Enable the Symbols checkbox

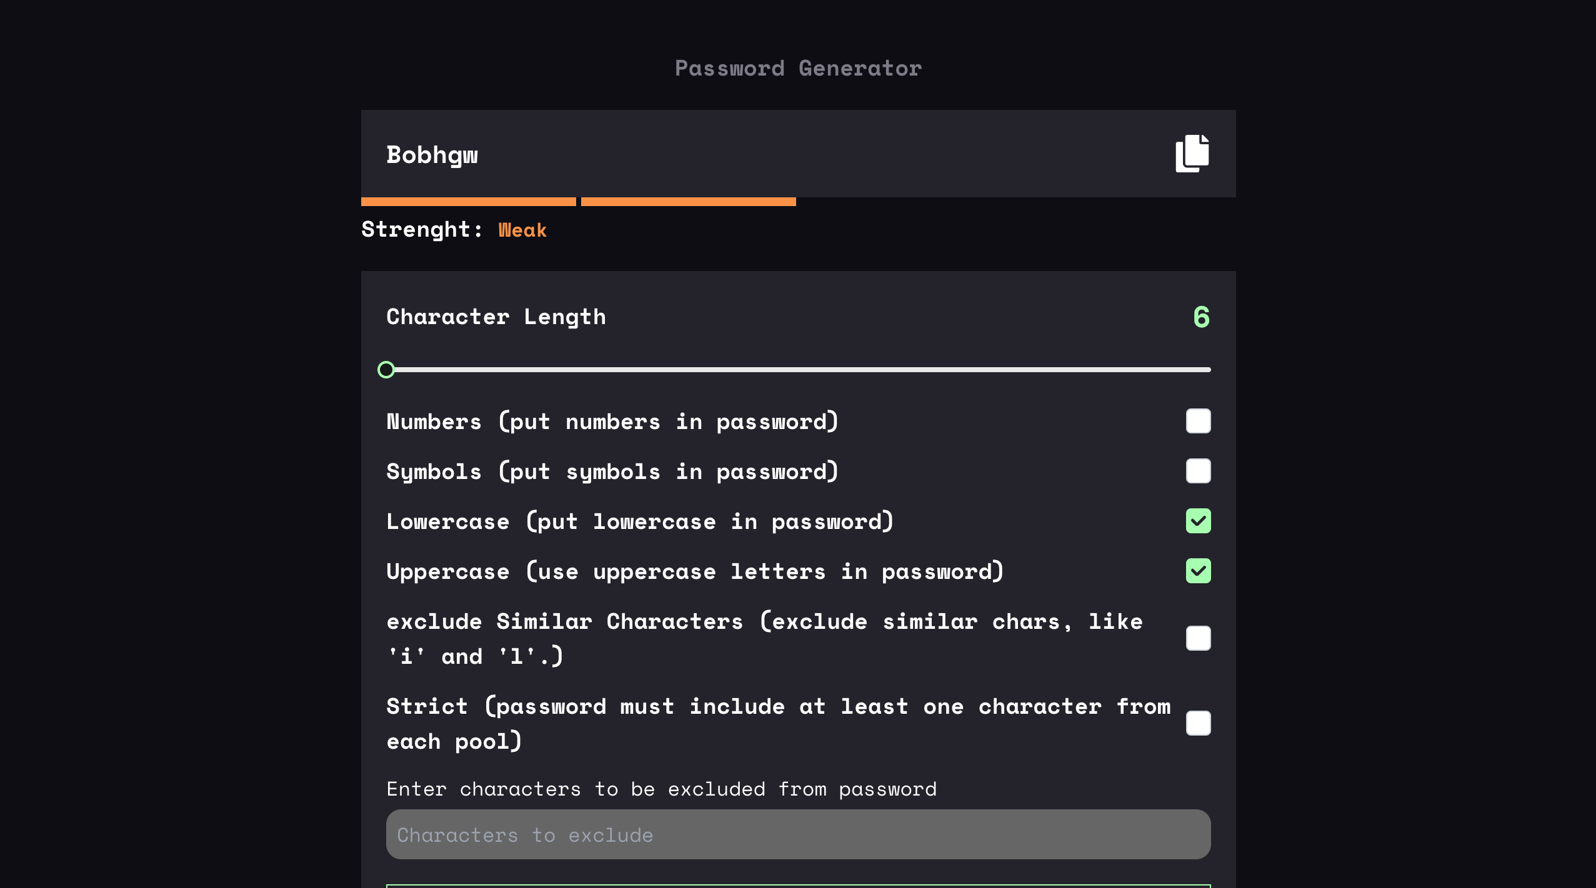click(x=1198, y=471)
